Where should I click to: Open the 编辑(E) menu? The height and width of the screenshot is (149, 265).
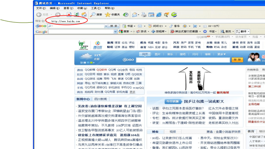click(55, 8)
